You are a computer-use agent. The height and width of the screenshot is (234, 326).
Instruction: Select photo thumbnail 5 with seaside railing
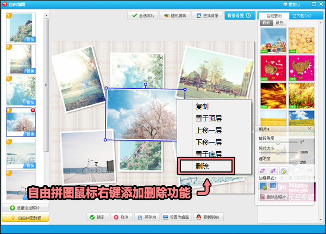[x=21, y=153]
